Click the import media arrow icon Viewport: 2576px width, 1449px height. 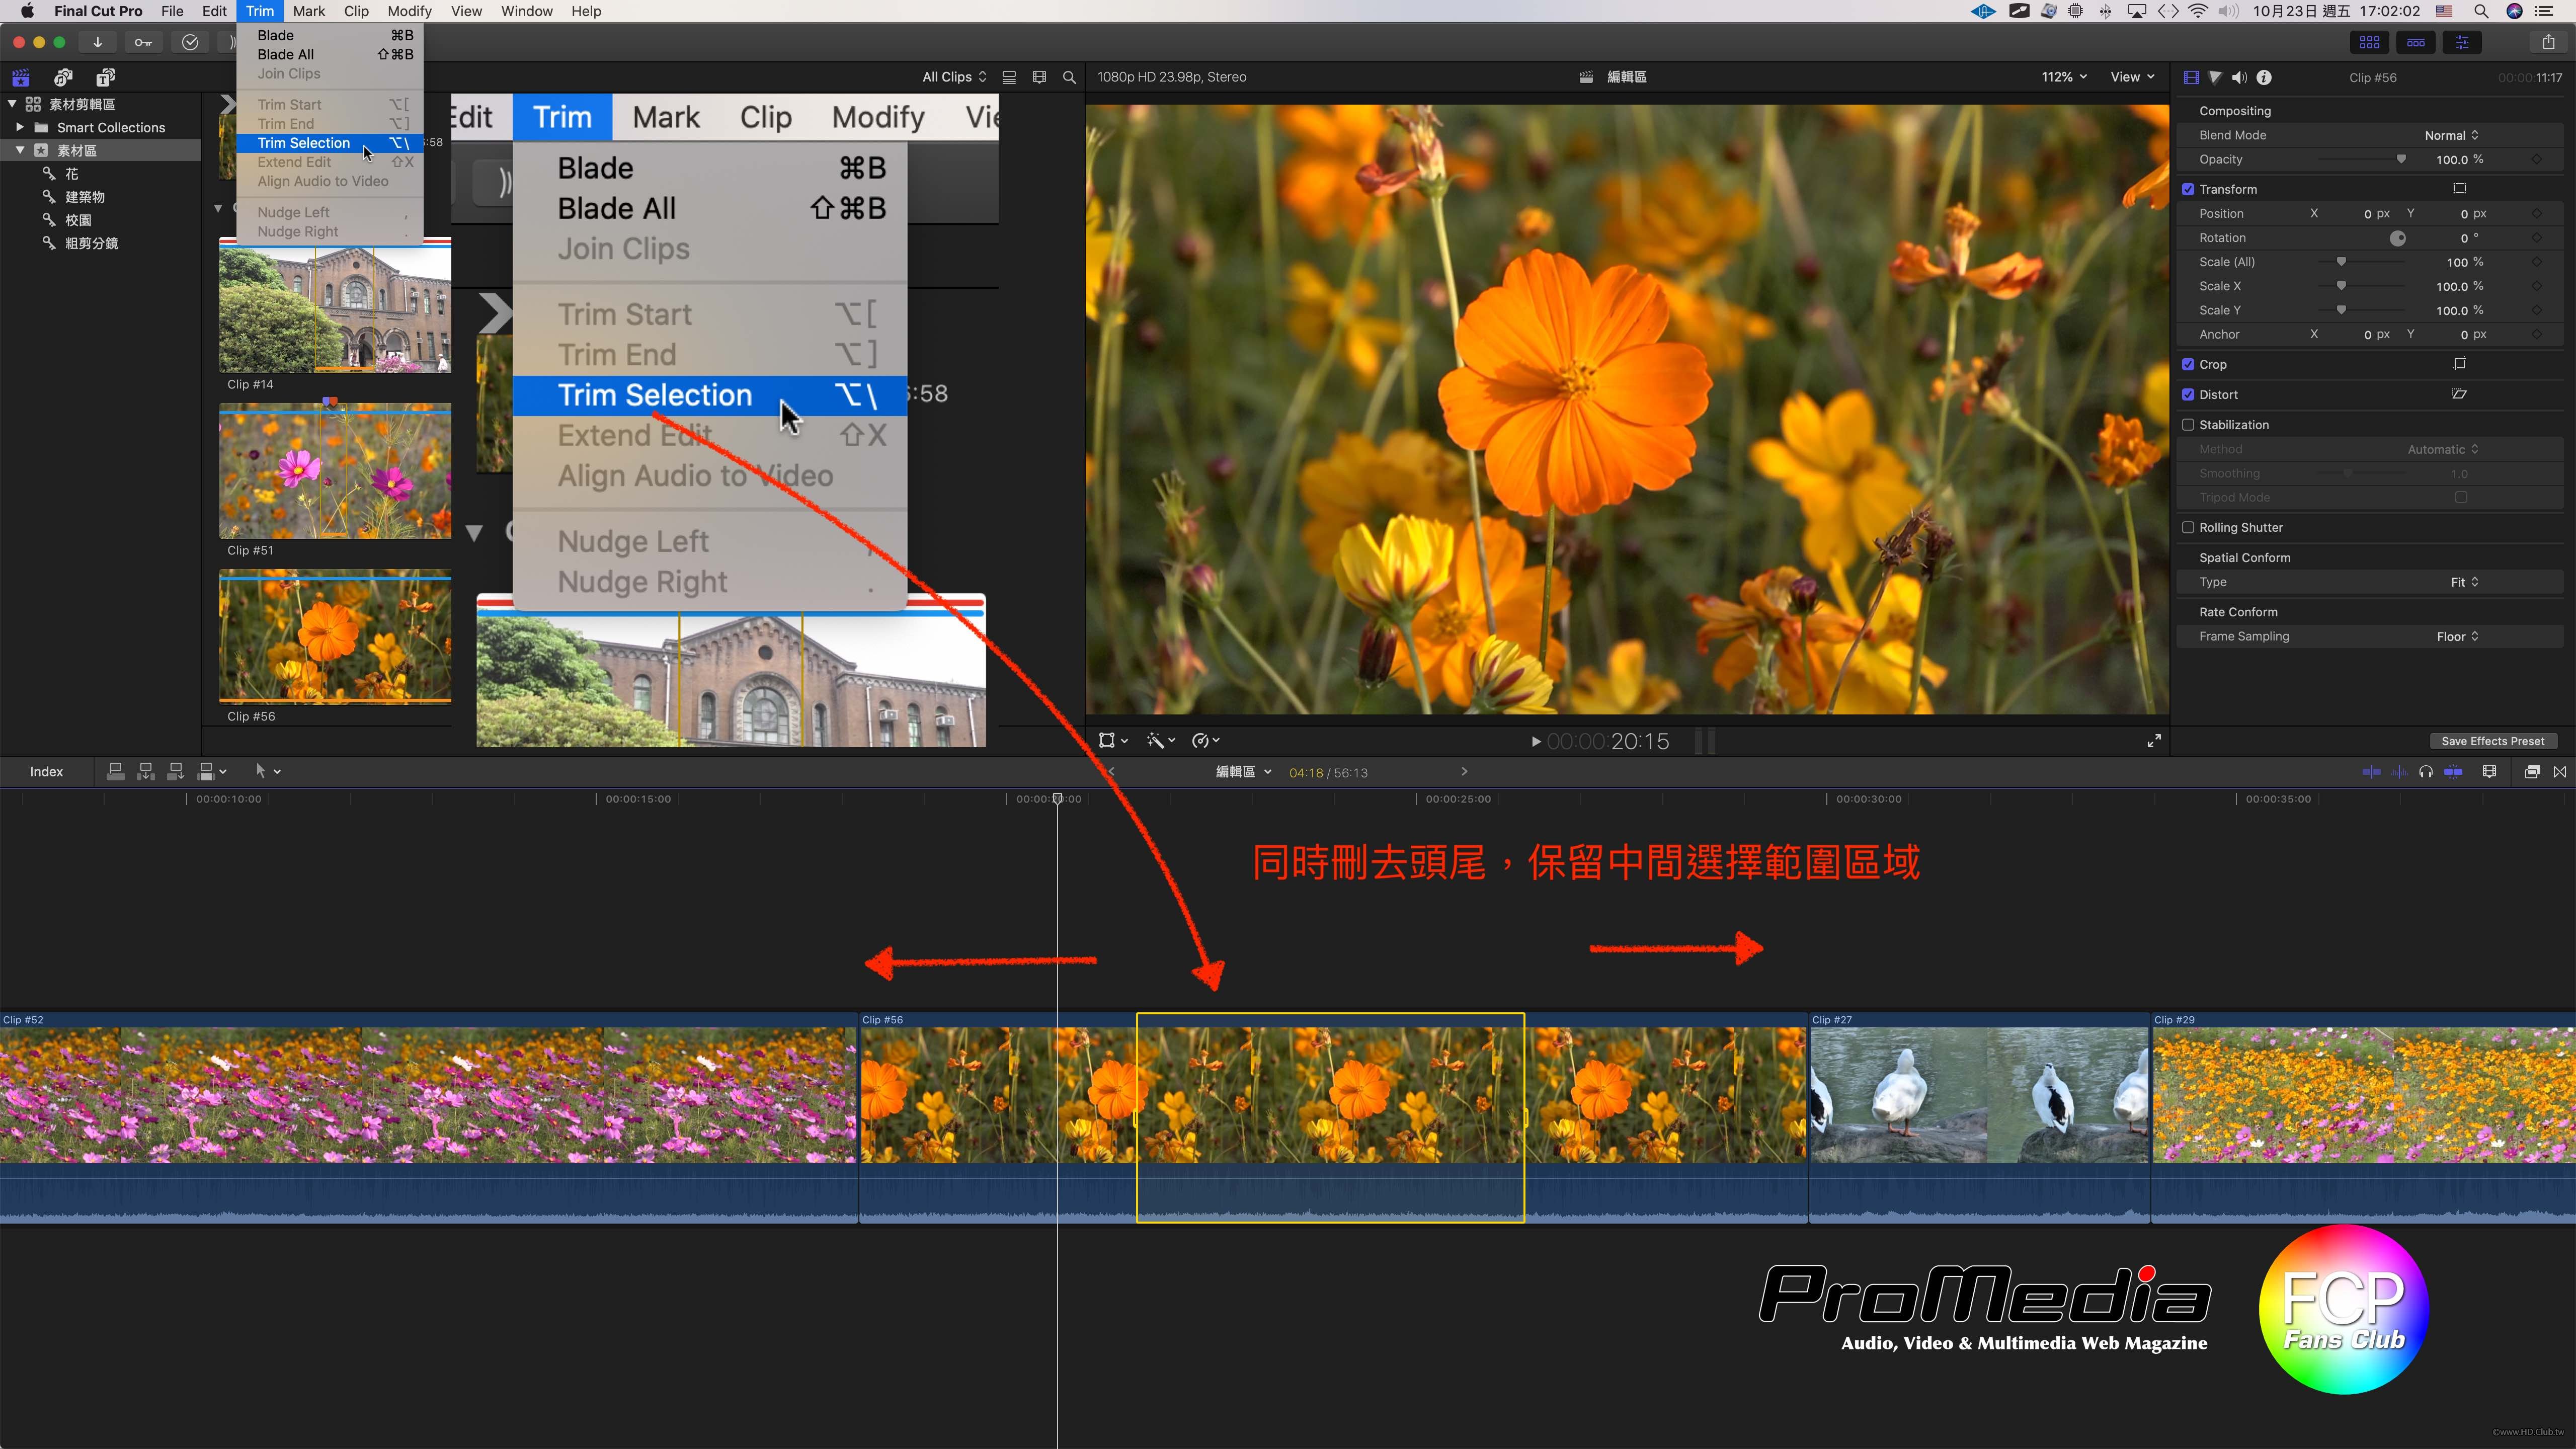click(97, 42)
